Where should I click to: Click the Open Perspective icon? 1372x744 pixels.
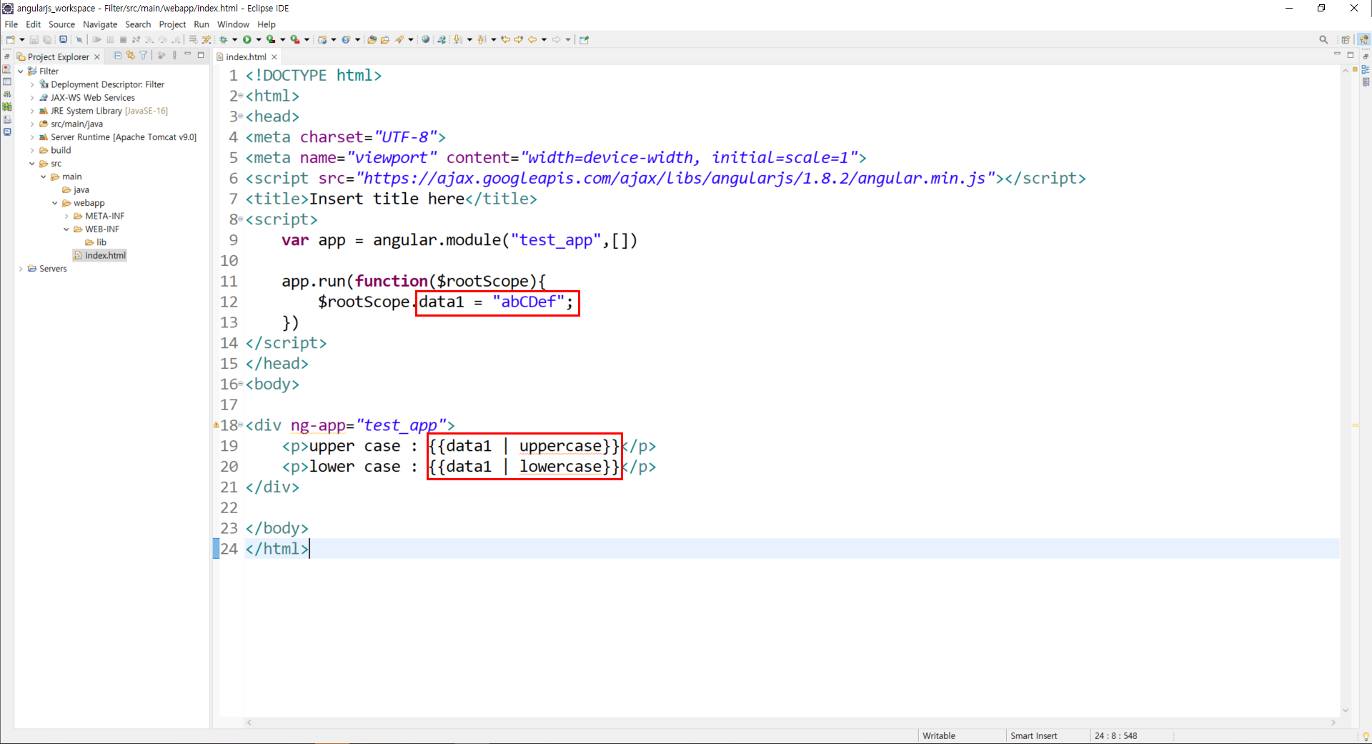point(1346,40)
